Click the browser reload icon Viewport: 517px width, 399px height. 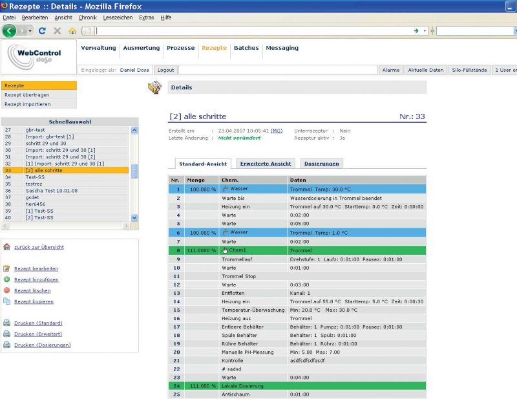point(42,31)
